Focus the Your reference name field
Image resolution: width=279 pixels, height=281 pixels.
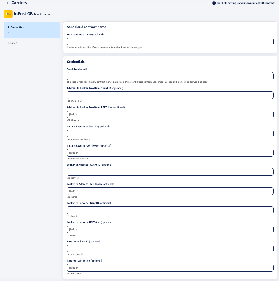point(170,41)
